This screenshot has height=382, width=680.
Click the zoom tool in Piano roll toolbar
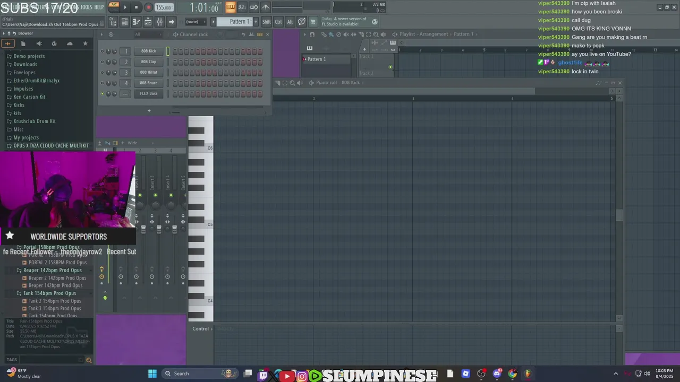coord(292,83)
